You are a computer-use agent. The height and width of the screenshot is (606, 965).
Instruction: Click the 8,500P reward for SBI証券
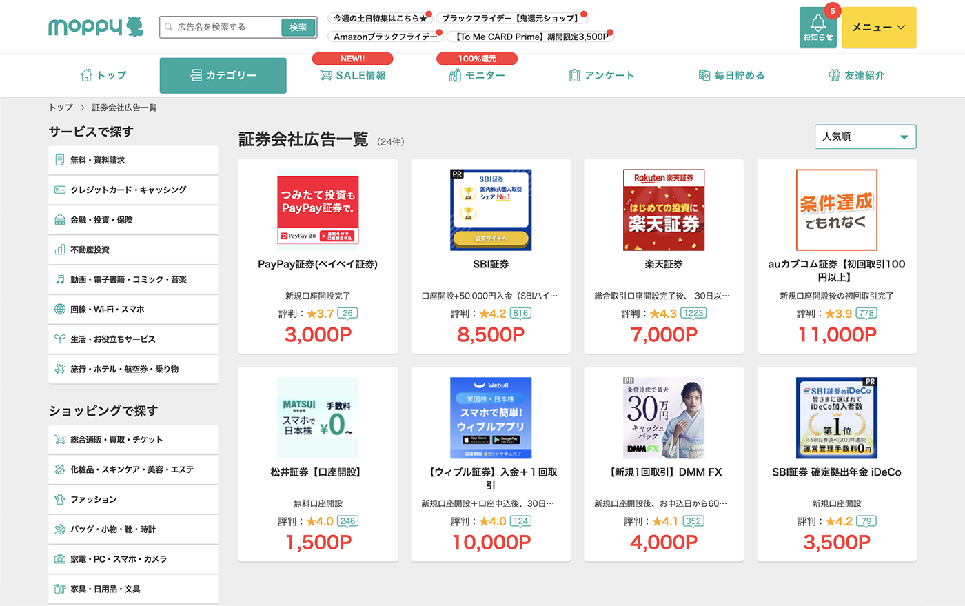pyautogui.click(x=491, y=335)
